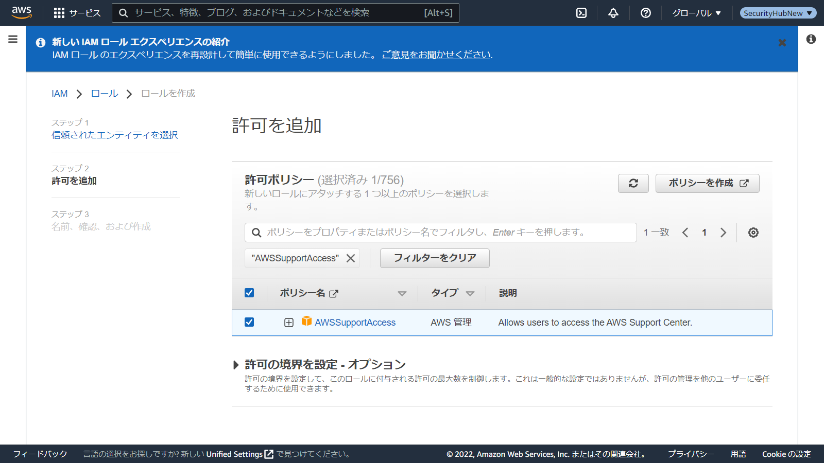Expand the permissions boundary section
This screenshot has width=824, height=463.
[x=236, y=365]
